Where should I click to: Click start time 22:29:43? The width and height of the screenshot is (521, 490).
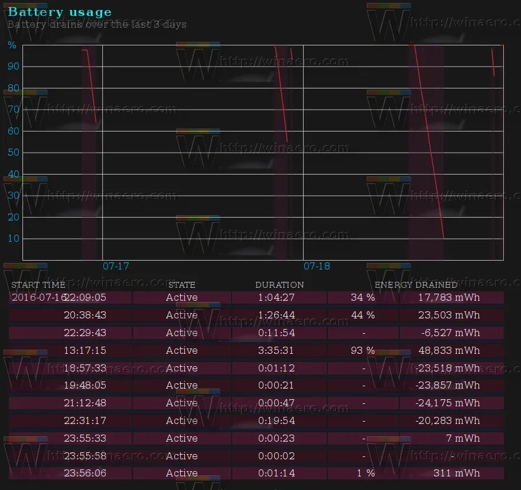point(85,333)
